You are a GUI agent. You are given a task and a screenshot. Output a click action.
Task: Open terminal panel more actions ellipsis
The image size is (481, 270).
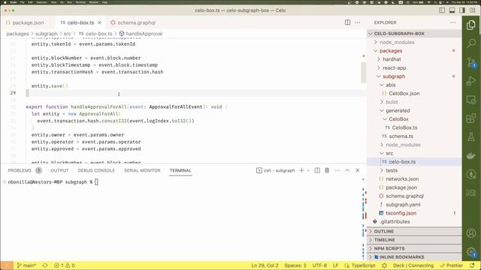[x=337, y=170]
